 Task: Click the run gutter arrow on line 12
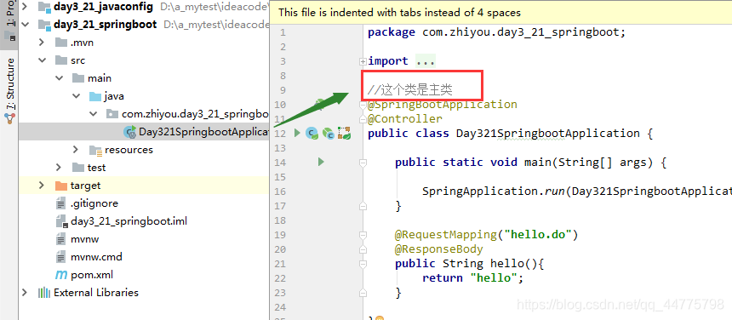(x=297, y=134)
